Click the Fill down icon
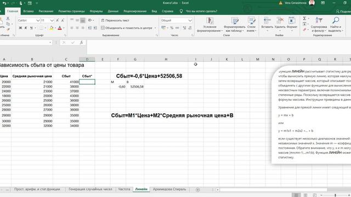 (304, 24)
